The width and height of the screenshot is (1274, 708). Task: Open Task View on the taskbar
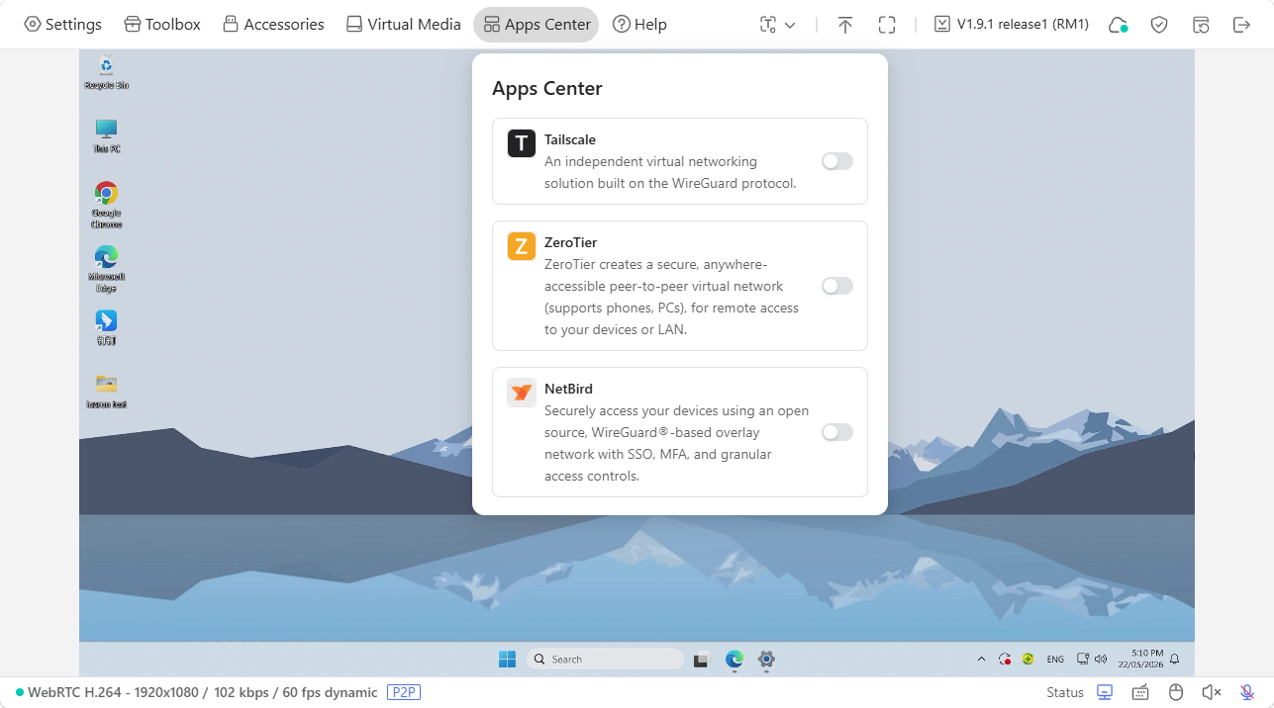[x=701, y=660]
